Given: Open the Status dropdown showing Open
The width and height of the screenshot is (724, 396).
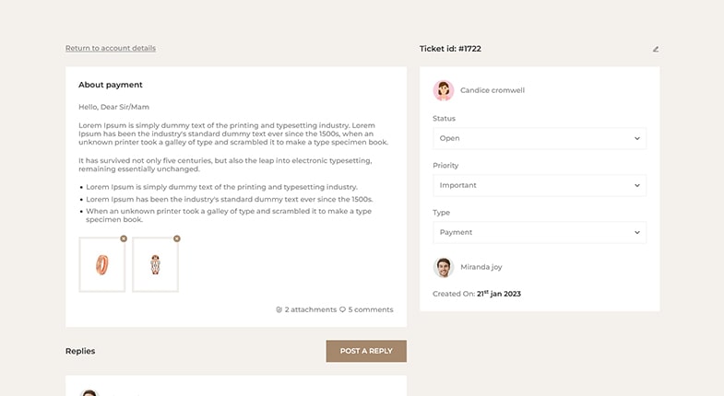Looking at the screenshot, I should 540,138.
